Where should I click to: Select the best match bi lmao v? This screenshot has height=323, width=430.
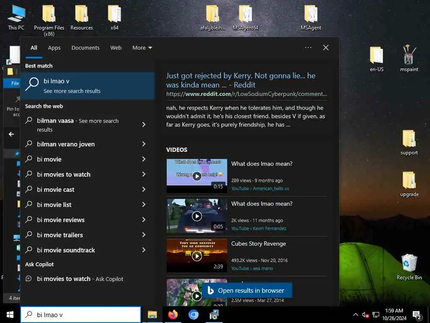tap(87, 86)
